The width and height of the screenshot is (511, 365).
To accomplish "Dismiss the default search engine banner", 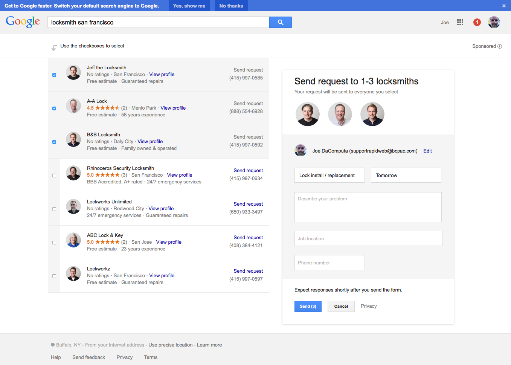I will tap(504, 6).
